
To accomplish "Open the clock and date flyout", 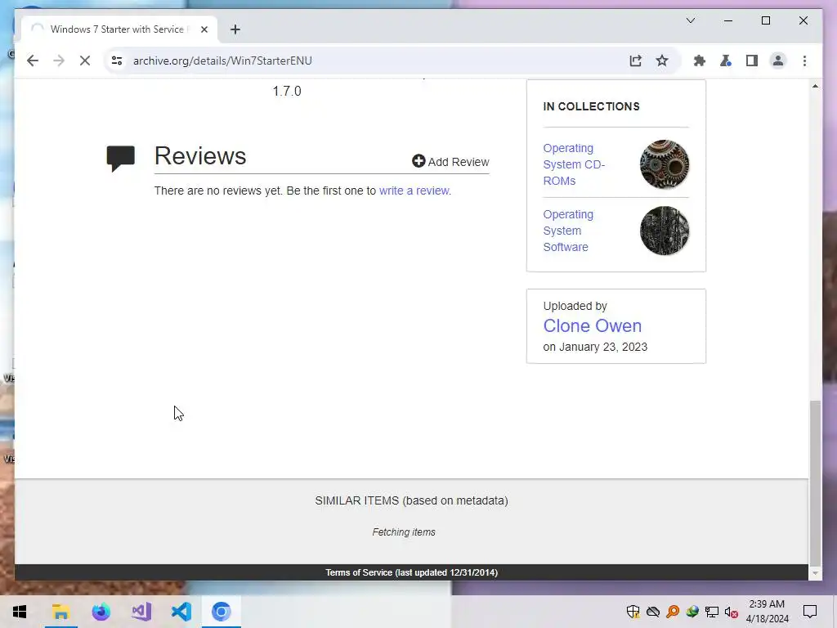I will (767, 612).
